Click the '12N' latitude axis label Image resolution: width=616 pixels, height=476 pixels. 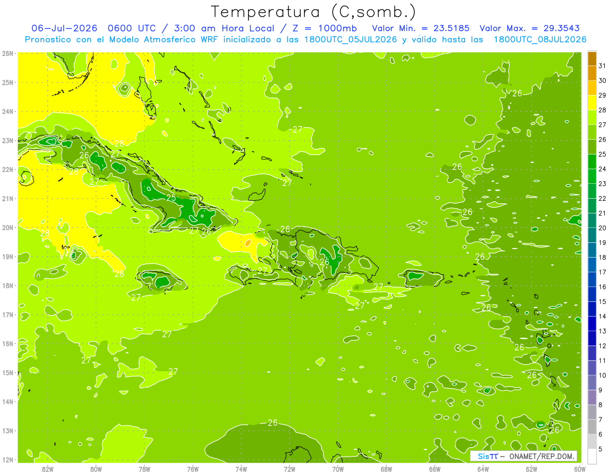8,460
